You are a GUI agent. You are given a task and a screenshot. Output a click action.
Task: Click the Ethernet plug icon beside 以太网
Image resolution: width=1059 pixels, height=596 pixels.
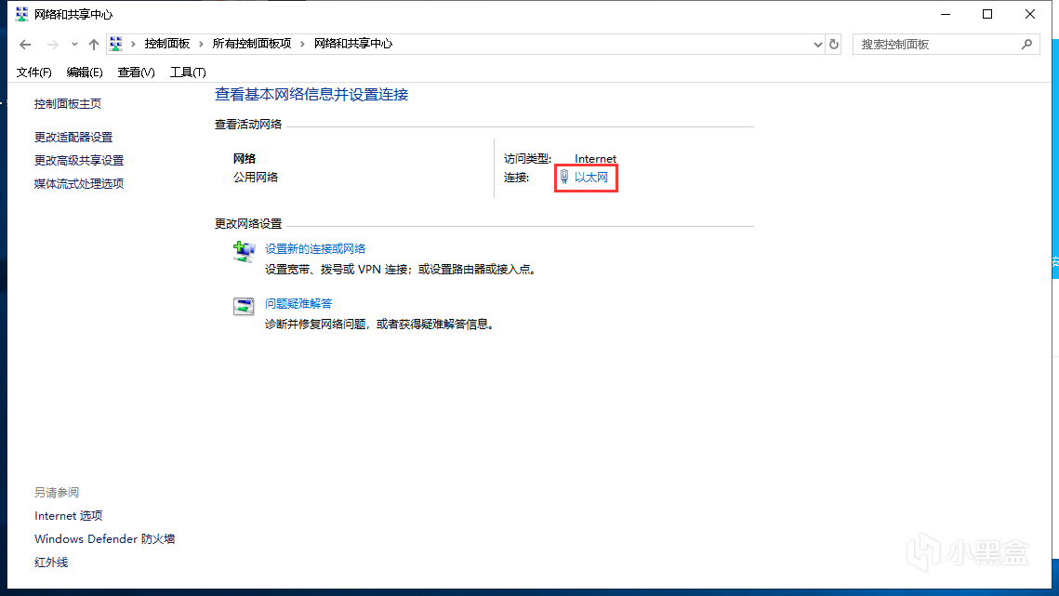[563, 177]
